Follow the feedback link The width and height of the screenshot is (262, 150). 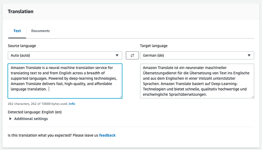pyautogui.click(x=107, y=135)
